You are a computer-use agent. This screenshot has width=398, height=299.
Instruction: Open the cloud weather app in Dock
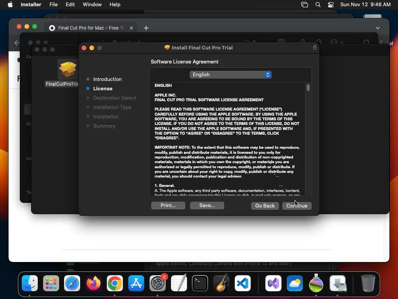point(295,283)
